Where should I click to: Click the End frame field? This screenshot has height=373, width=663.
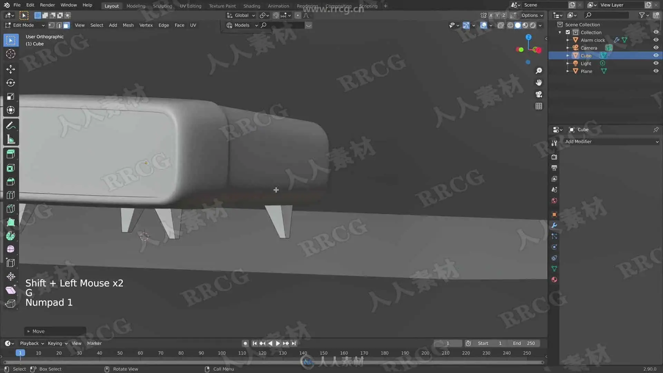pos(523,343)
